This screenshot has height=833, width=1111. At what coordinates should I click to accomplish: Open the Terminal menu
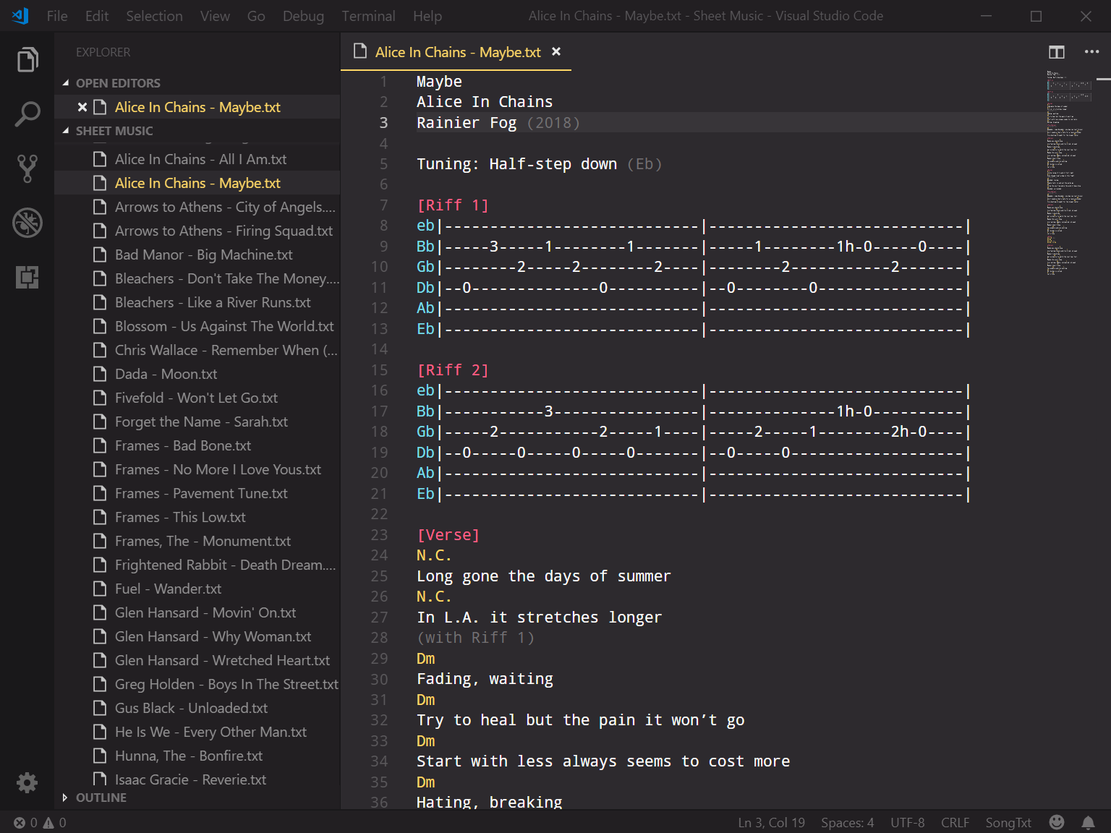pyautogui.click(x=368, y=16)
